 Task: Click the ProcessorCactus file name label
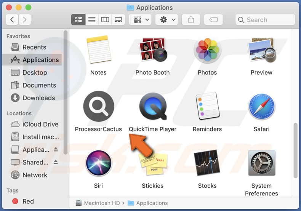(x=98, y=129)
